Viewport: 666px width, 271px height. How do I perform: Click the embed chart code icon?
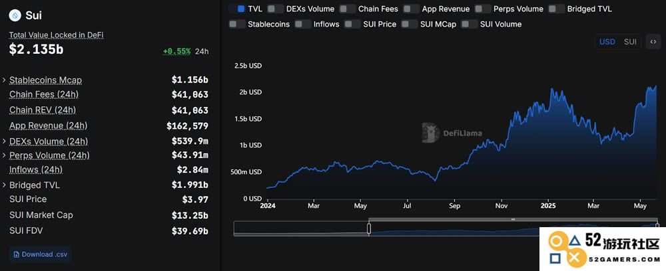(x=653, y=42)
